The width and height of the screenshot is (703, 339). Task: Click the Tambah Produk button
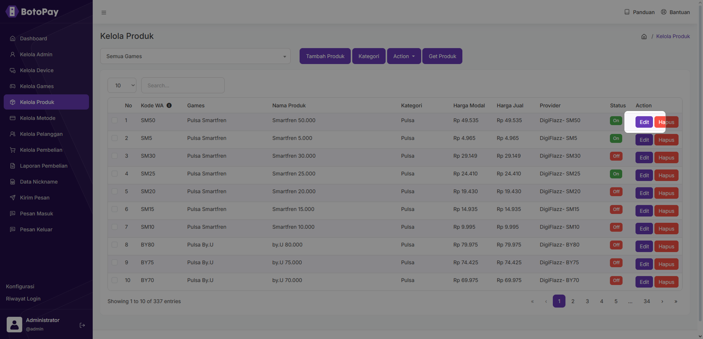325,56
